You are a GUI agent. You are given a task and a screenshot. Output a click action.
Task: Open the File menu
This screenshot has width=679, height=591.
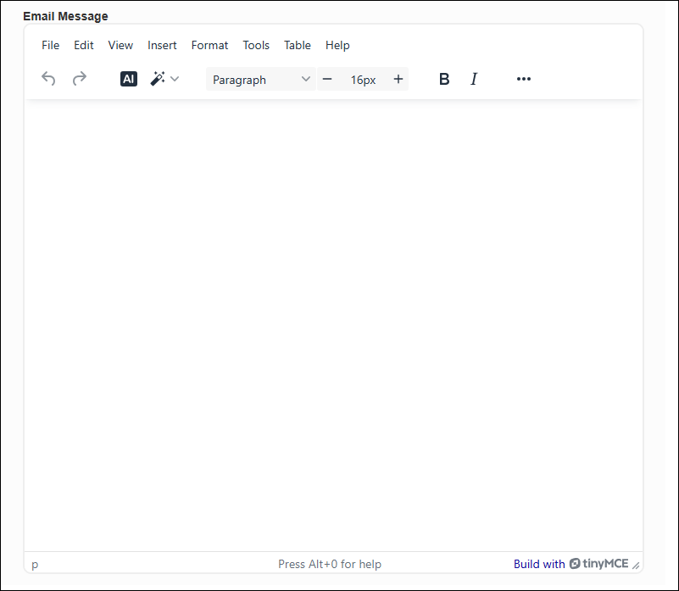click(x=51, y=45)
